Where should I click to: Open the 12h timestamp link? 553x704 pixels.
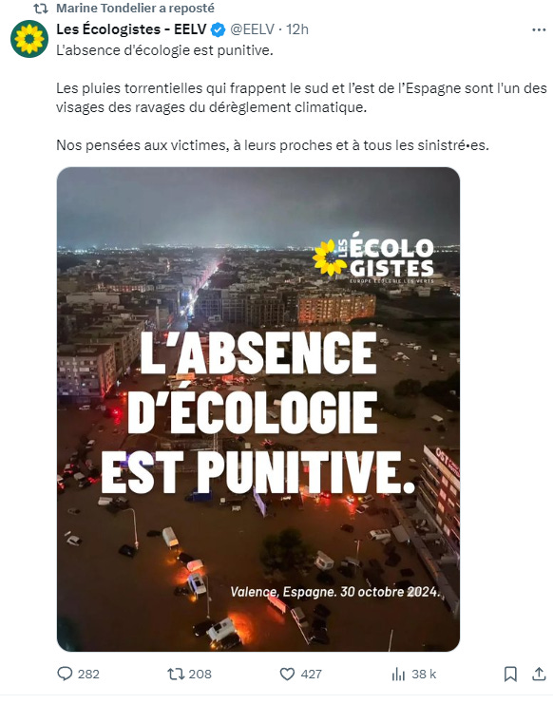[x=297, y=29]
